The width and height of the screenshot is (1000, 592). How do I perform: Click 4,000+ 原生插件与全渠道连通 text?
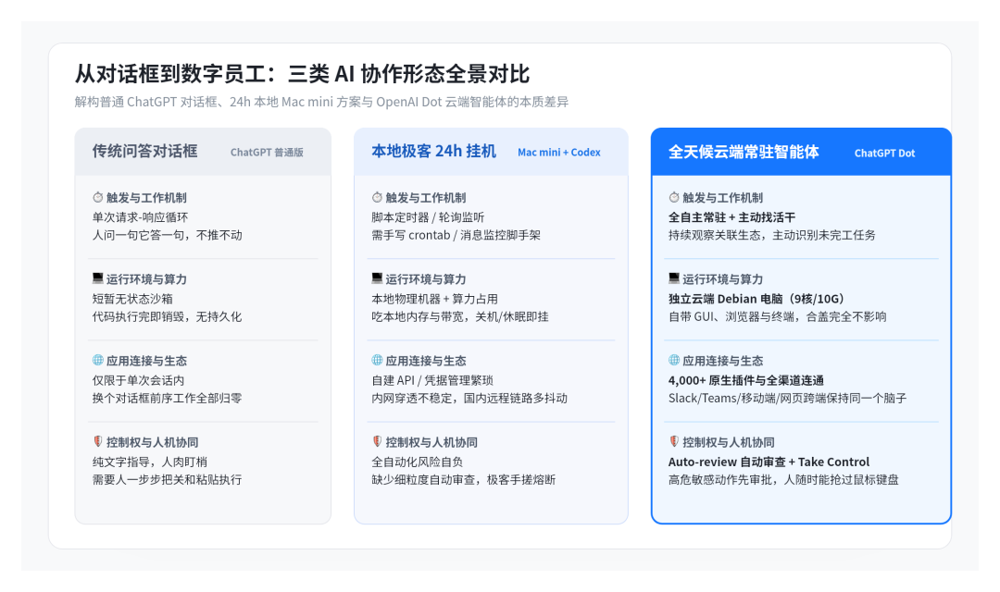tap(746, 380)
